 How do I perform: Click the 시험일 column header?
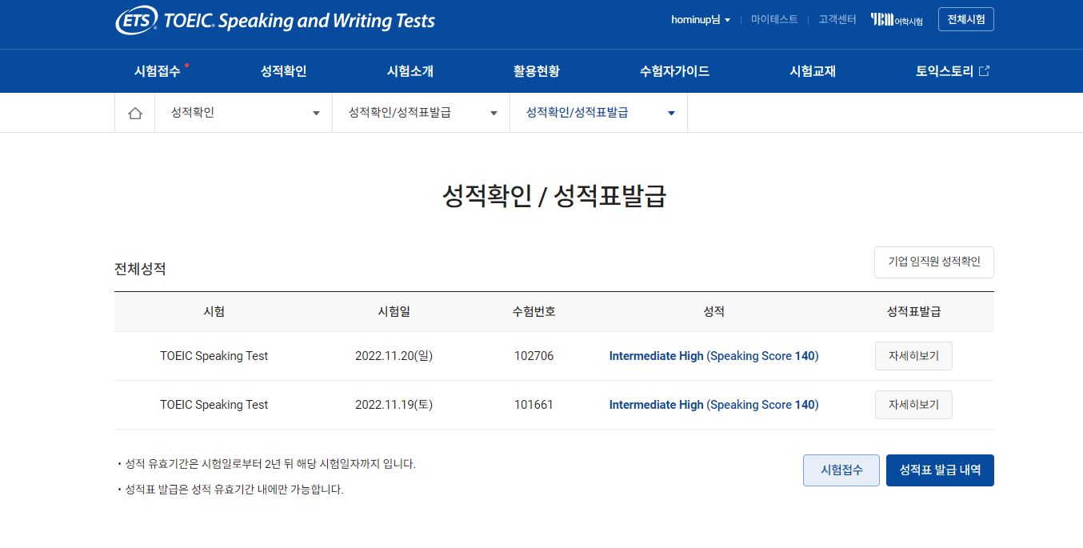[394, 312]
